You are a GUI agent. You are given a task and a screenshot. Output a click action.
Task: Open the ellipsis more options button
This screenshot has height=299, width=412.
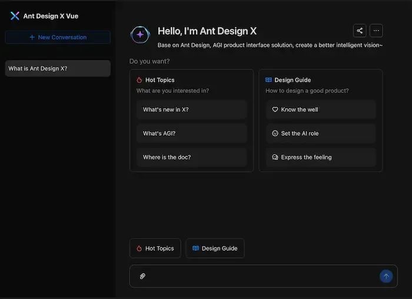376,31
